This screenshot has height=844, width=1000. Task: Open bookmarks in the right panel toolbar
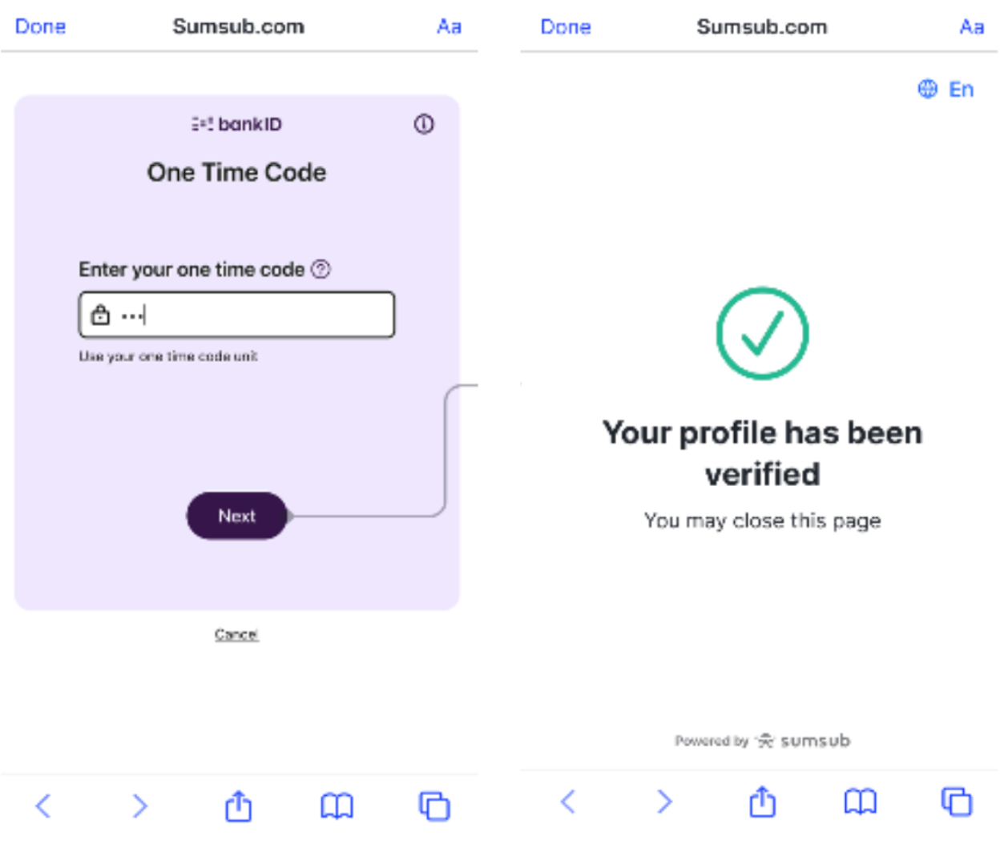(x=860, y=801)
